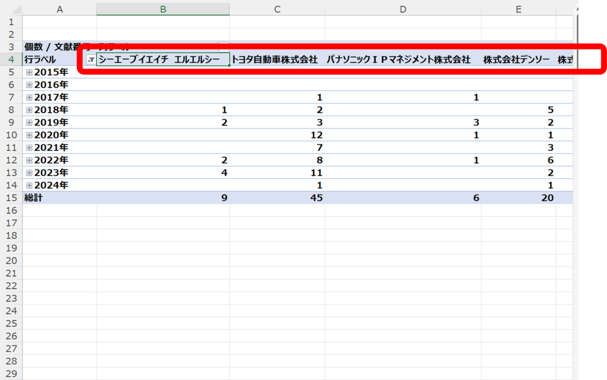Select column D header
607x380 pixels.
pos(403,9)
